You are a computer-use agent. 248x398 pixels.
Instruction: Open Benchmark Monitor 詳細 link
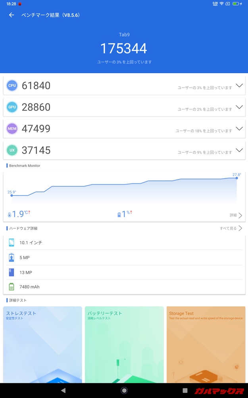pos(236,215)
